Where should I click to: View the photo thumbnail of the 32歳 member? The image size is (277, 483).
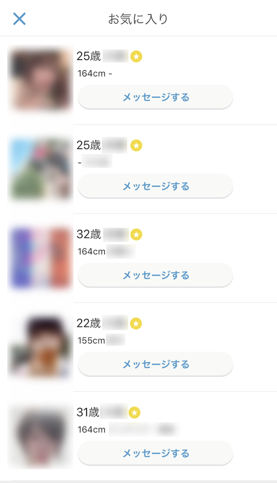tap(40, 258)
